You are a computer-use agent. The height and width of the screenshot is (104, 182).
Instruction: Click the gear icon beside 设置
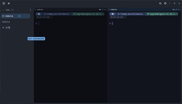(x=3, y=28)
